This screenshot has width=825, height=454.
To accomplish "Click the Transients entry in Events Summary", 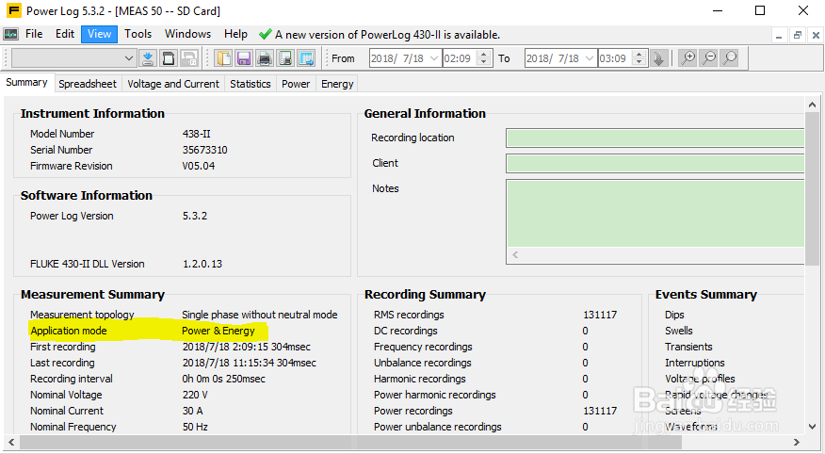I will (688, 347).
